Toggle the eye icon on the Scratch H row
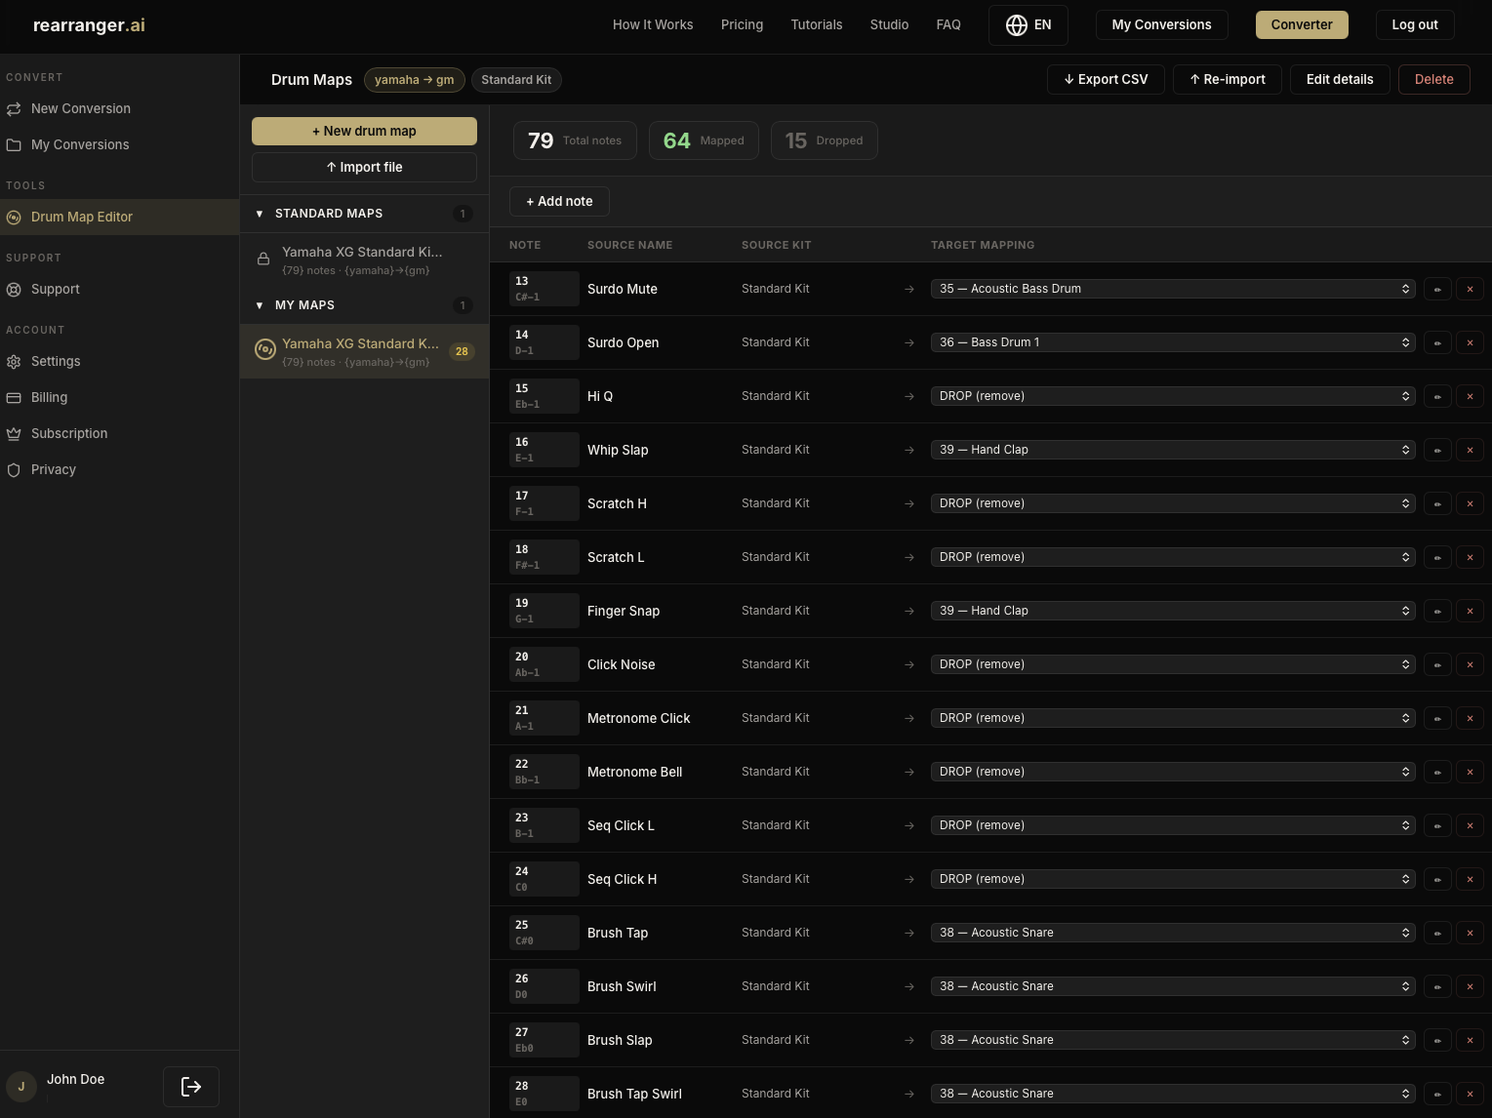 point(1437,503)
